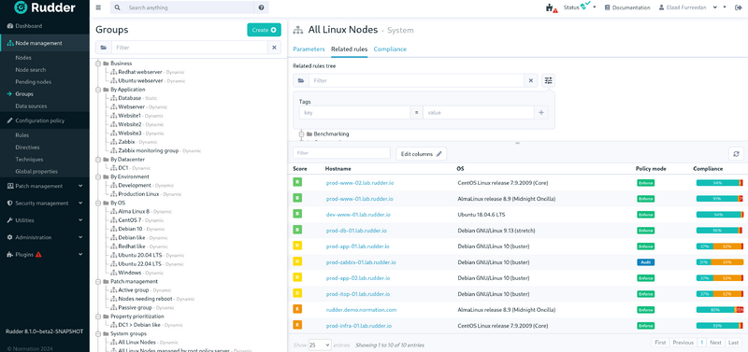
Task: Open the entries-per-page dropdown showing 25
Action: 320,345
